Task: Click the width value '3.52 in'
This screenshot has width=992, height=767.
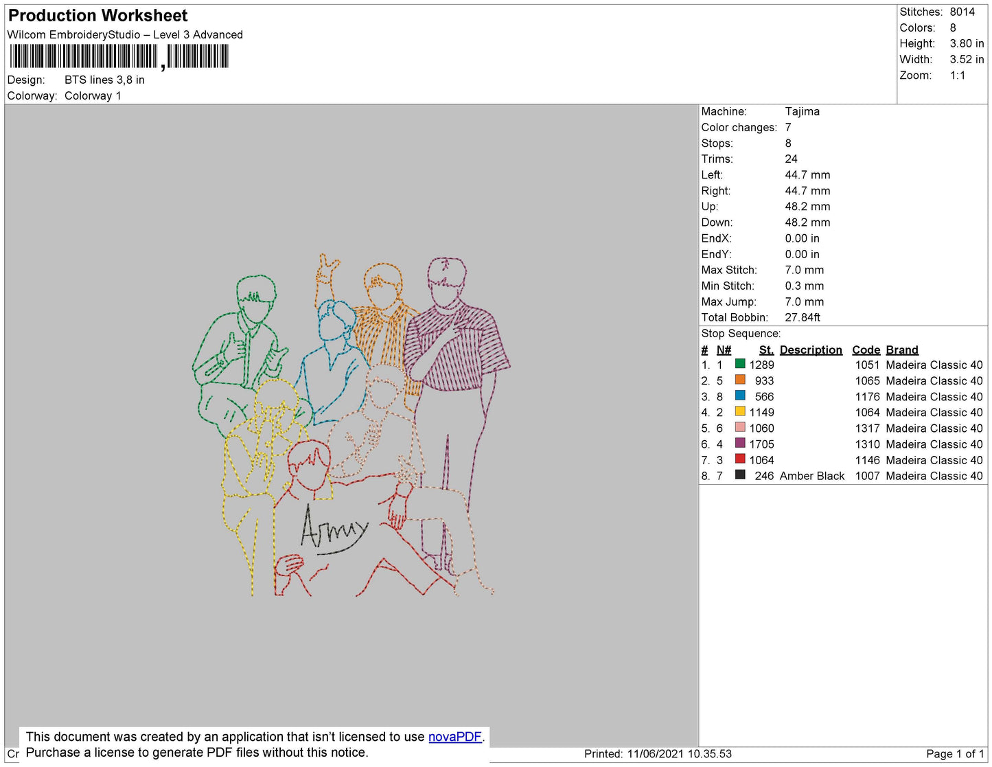Action: pyautogui.click(x=967, y=60)
